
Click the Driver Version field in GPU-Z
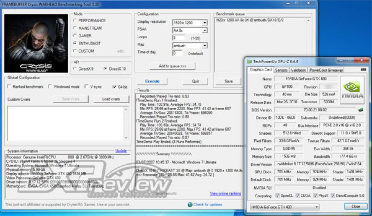pos(319,164)
